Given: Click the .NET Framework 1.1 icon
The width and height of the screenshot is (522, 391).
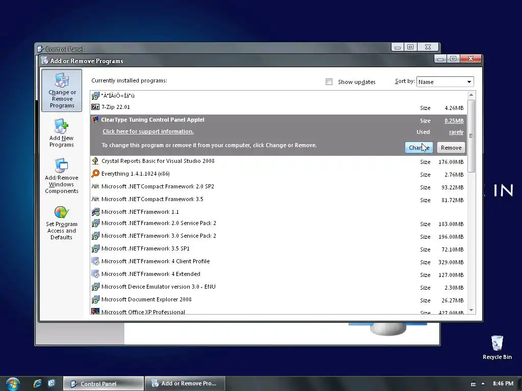Looking at the screenshot, I should [x=95, y=212].
